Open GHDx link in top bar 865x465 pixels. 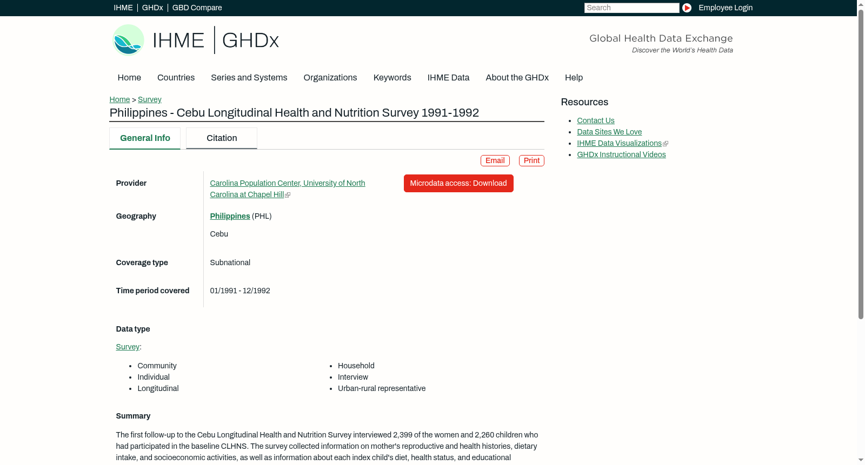152,8
